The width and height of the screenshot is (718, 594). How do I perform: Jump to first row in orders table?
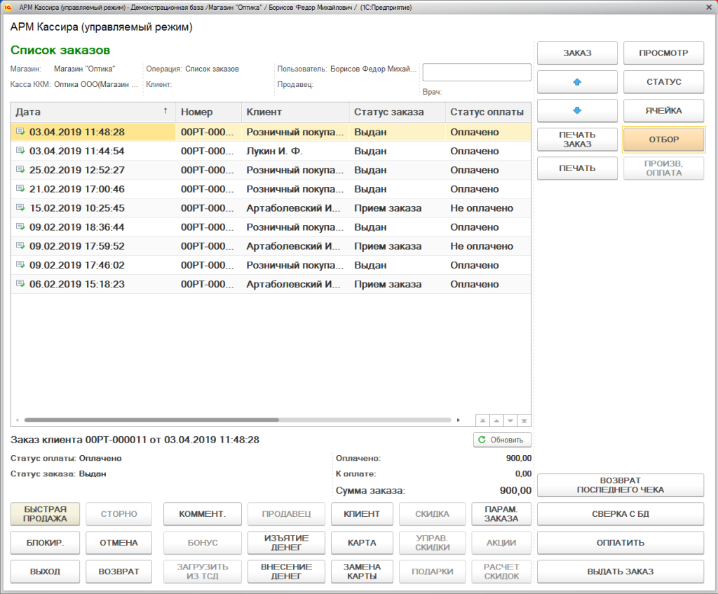(x=482, y=420)
